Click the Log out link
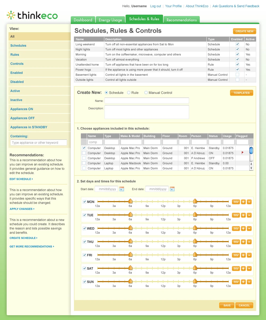 (156, 6)
